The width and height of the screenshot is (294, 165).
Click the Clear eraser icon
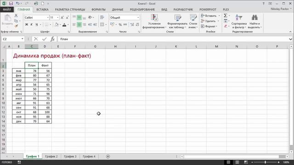226,26
